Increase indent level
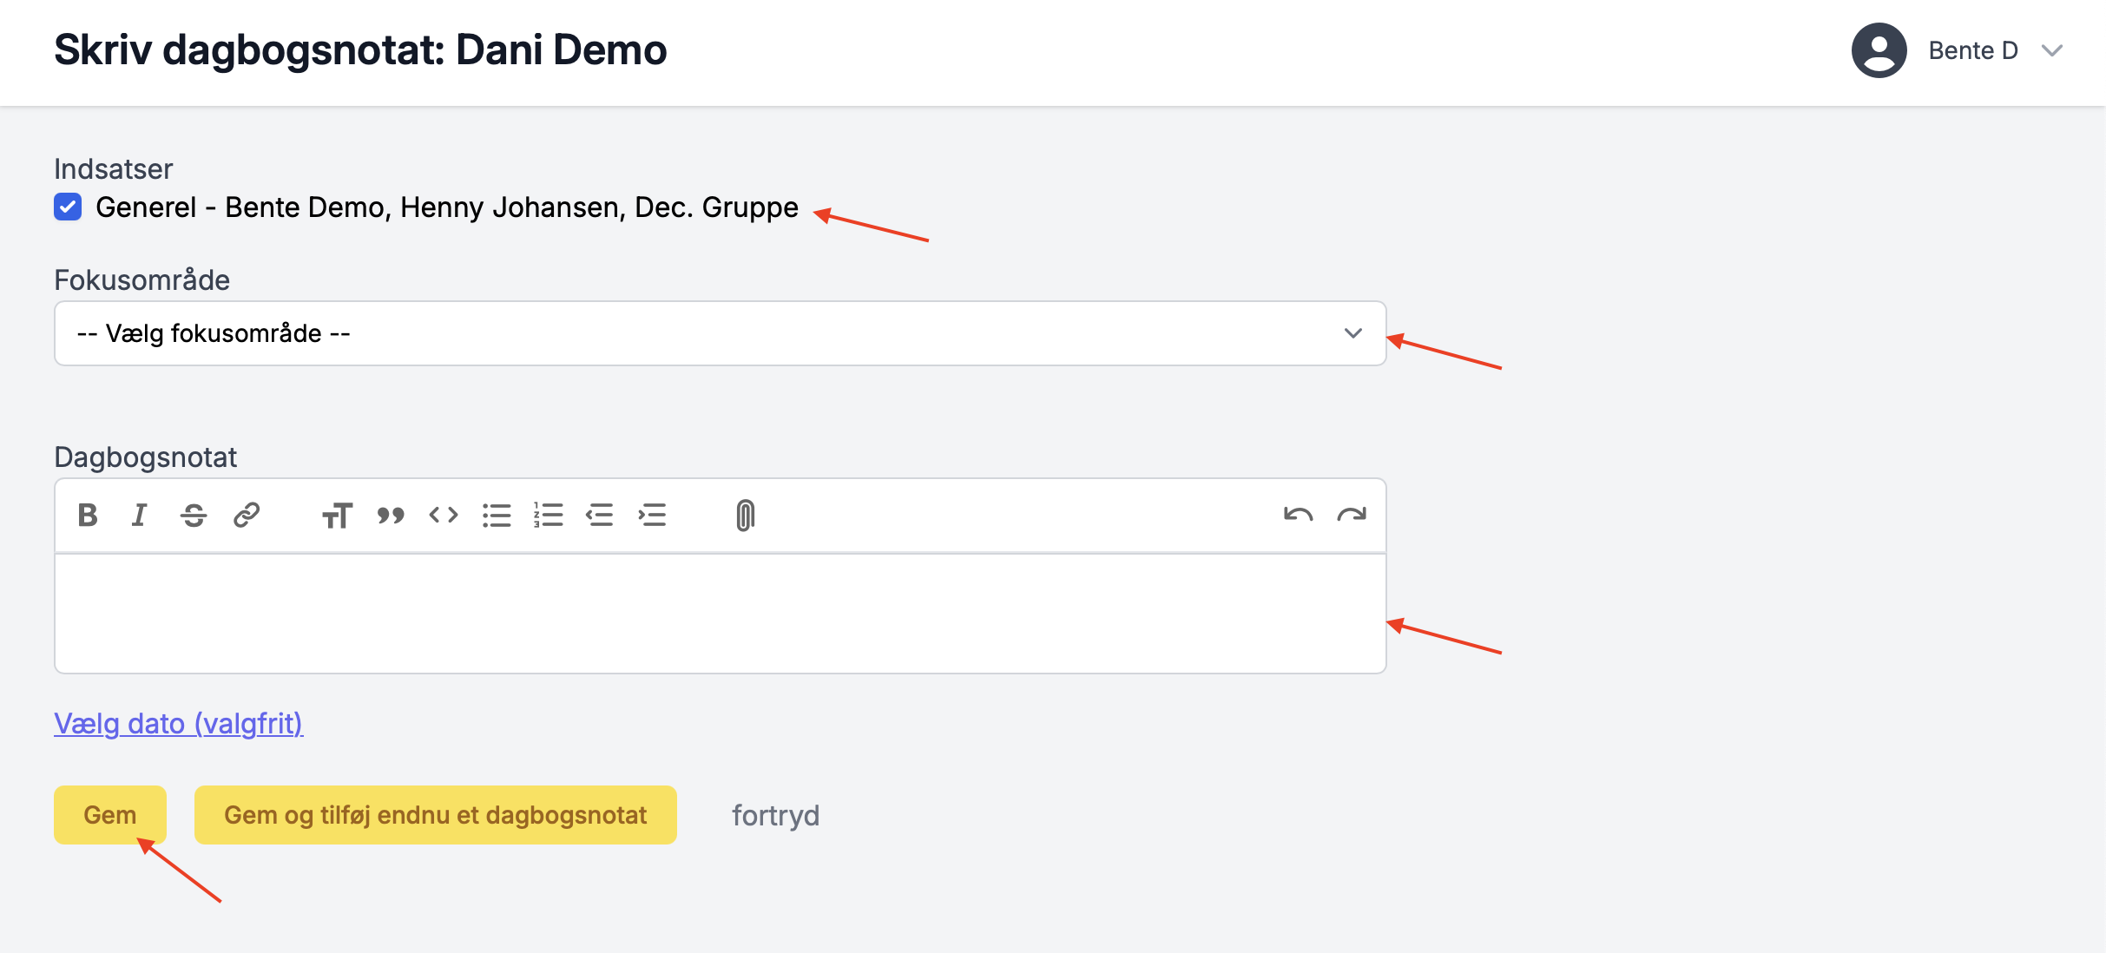The width and height of the screenshot is (2106, 953). pos(652,516)
